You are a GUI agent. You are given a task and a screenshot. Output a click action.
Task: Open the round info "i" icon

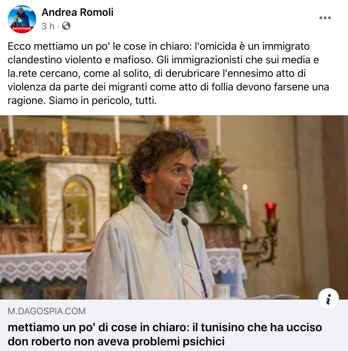click(328, 299)
